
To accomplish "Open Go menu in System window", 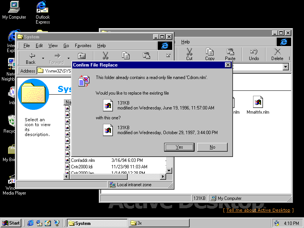I will pyautogui.click(x=66, y=46).
